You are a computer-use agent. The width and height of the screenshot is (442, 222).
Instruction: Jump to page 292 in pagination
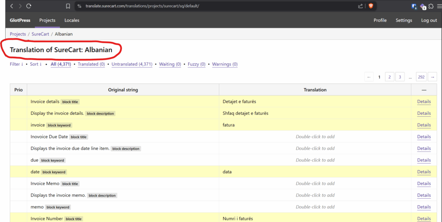(x=421, y=77)
